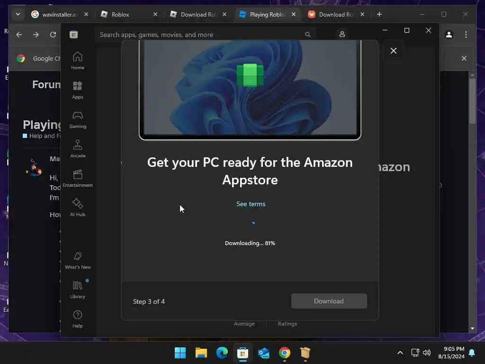Open Apps section in Store sidebar

pos(77,91)
